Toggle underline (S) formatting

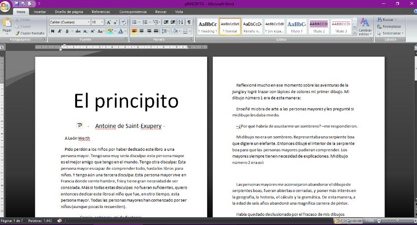pos(67,31)
